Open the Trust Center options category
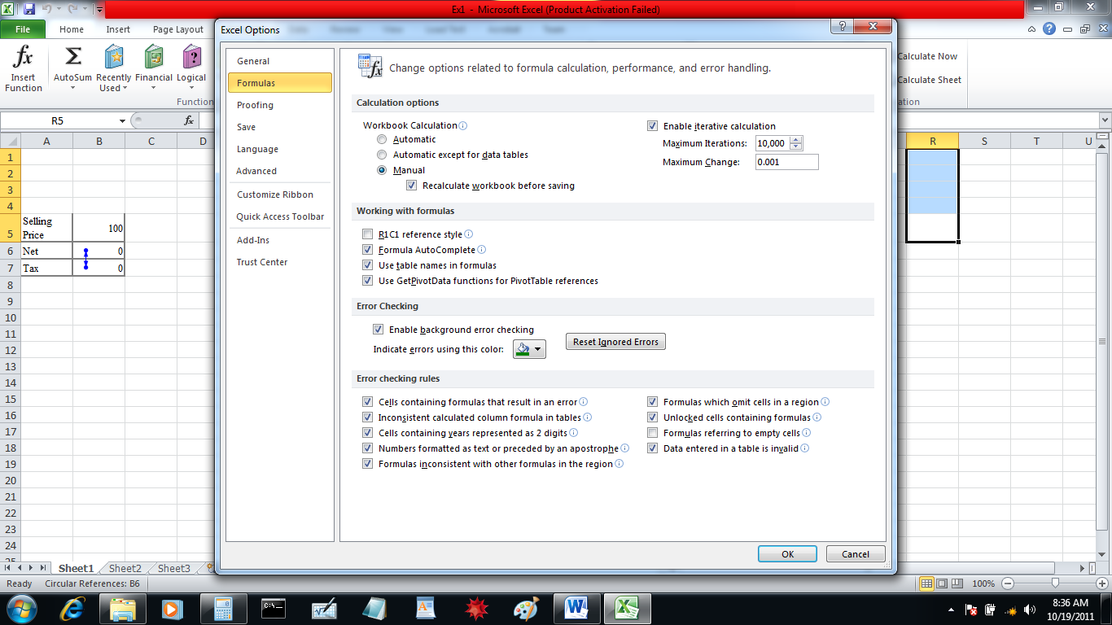The width and height of the screenshot is (1112, 625). click(279, 262)
